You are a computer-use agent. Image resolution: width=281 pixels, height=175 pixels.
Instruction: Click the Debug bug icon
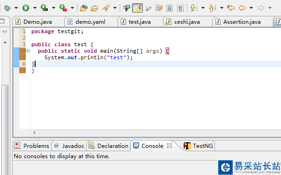tap(7, 8)
